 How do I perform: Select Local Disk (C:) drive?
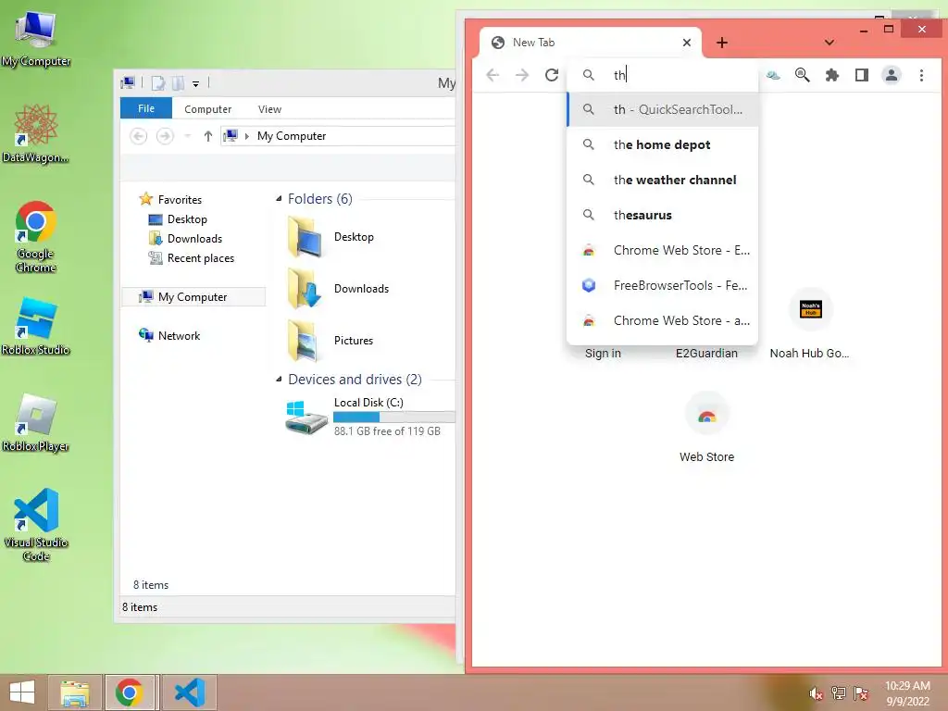pyautogui.click(x=368, y=416)
